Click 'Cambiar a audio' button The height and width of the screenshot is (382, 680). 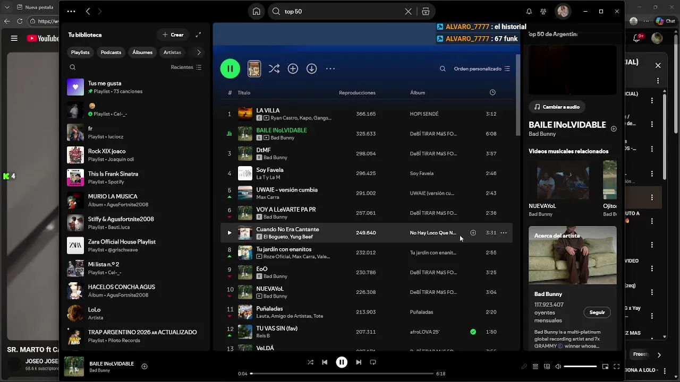tap(557, 107)
